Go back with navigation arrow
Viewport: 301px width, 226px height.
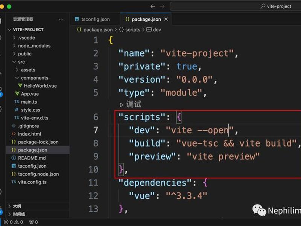pos(153,6)
